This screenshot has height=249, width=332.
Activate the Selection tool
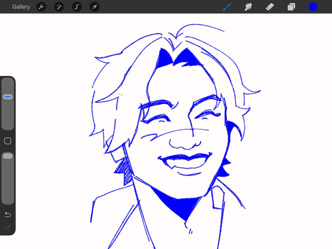(77, 7)
